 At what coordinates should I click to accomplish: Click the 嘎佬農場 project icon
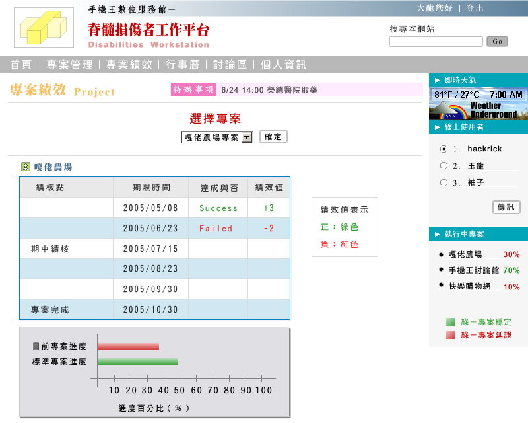coord(26,167)
